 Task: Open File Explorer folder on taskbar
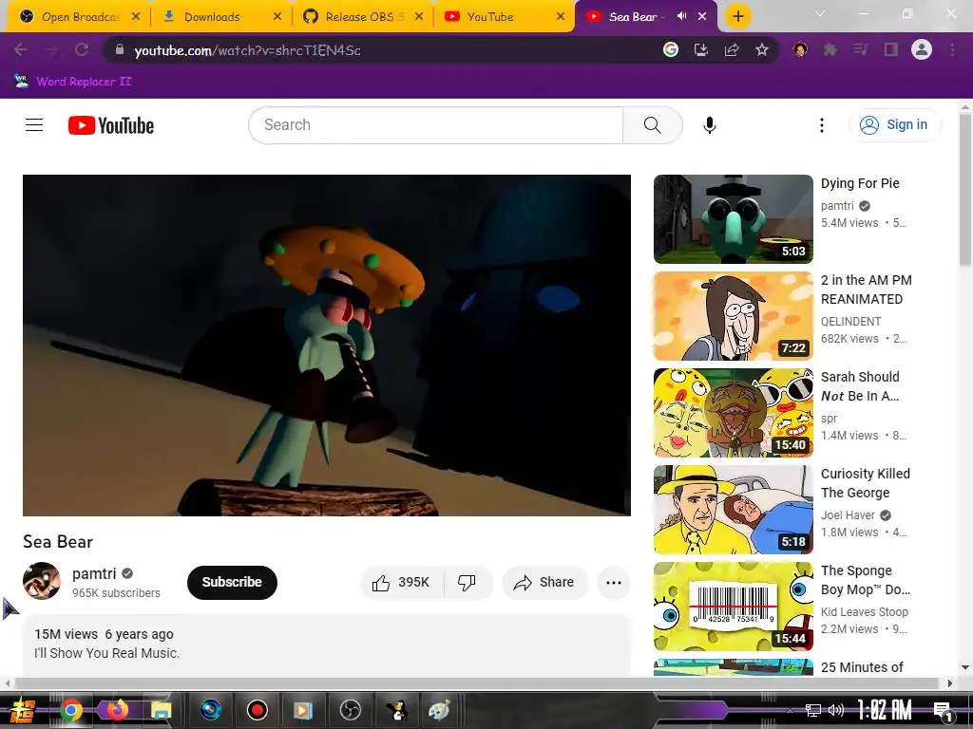(161, 710)
